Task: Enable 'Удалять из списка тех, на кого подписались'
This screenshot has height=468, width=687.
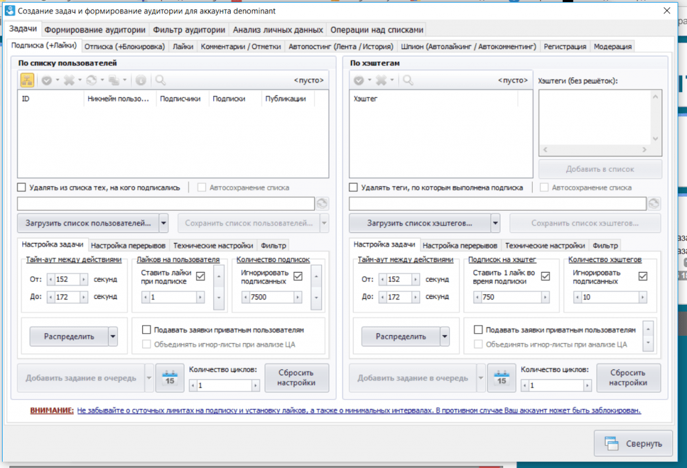Action: [21, 187]
